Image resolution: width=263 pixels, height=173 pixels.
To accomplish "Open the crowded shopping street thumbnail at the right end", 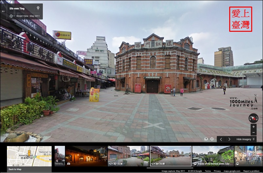I will pos(249,156).
